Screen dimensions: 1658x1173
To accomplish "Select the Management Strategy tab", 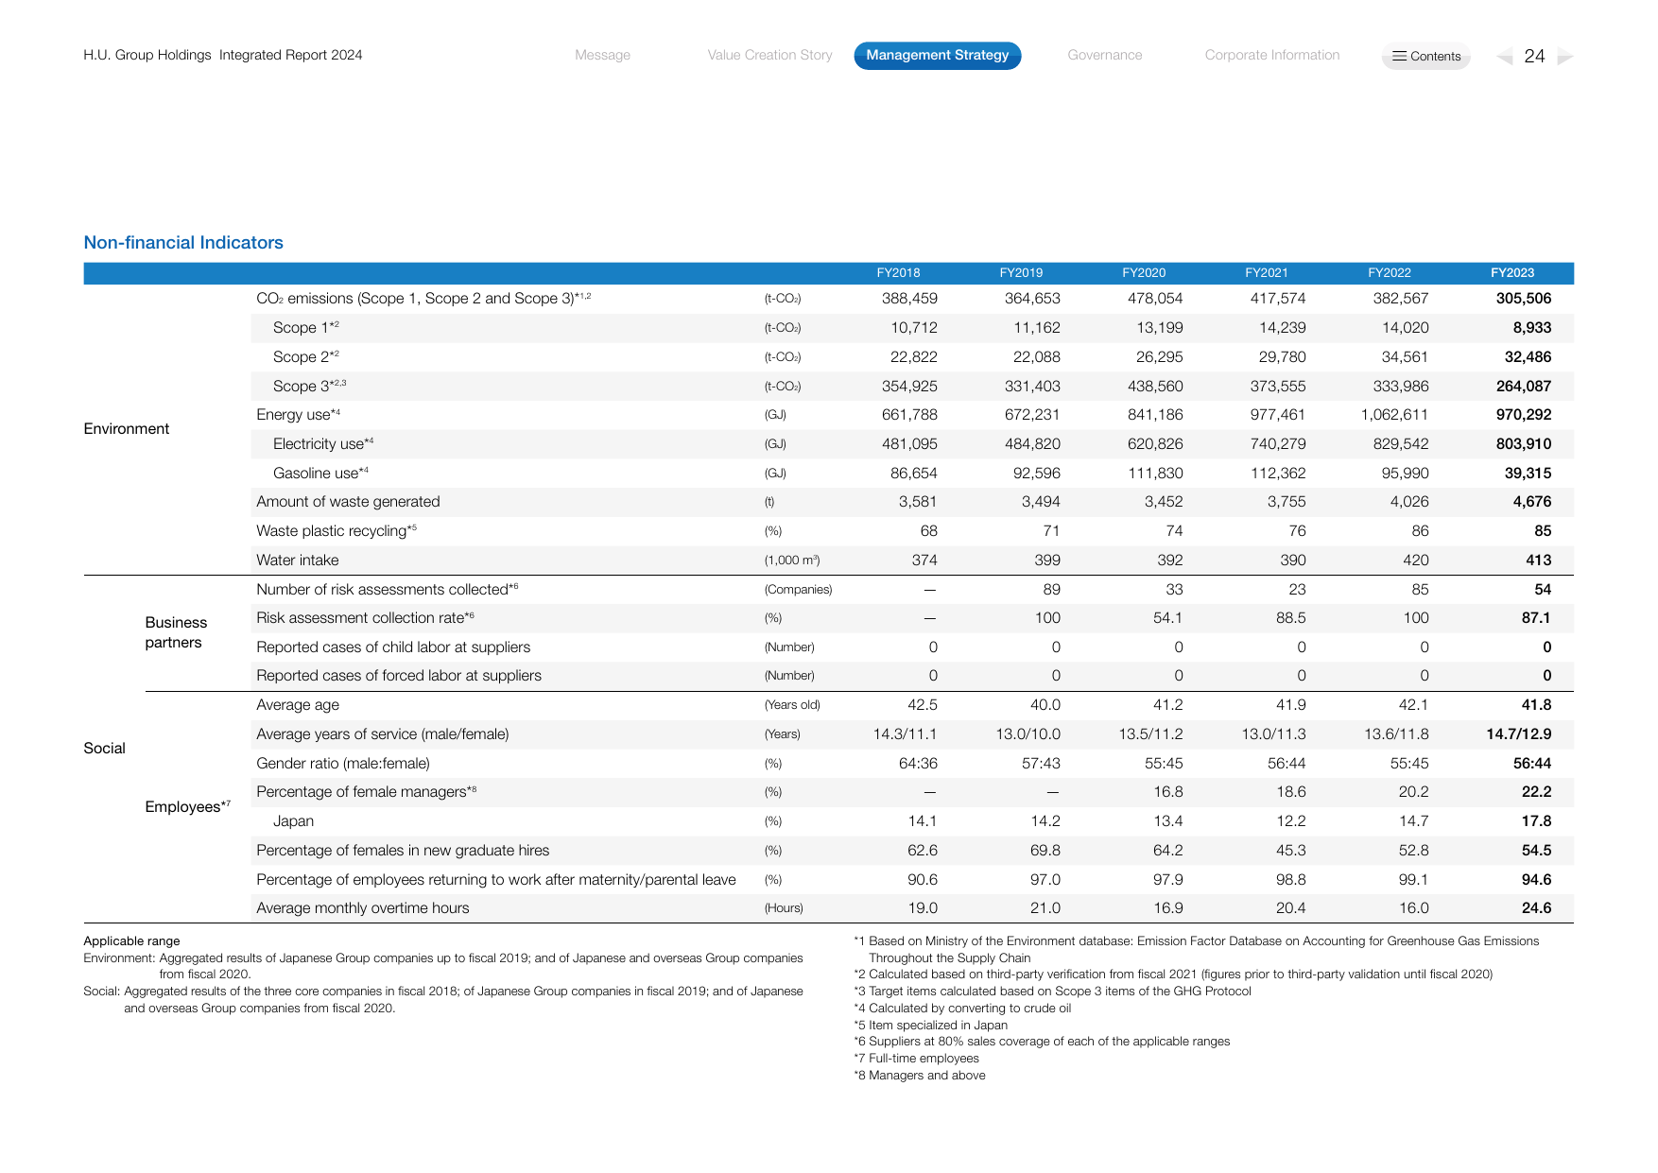I will 938,56.
